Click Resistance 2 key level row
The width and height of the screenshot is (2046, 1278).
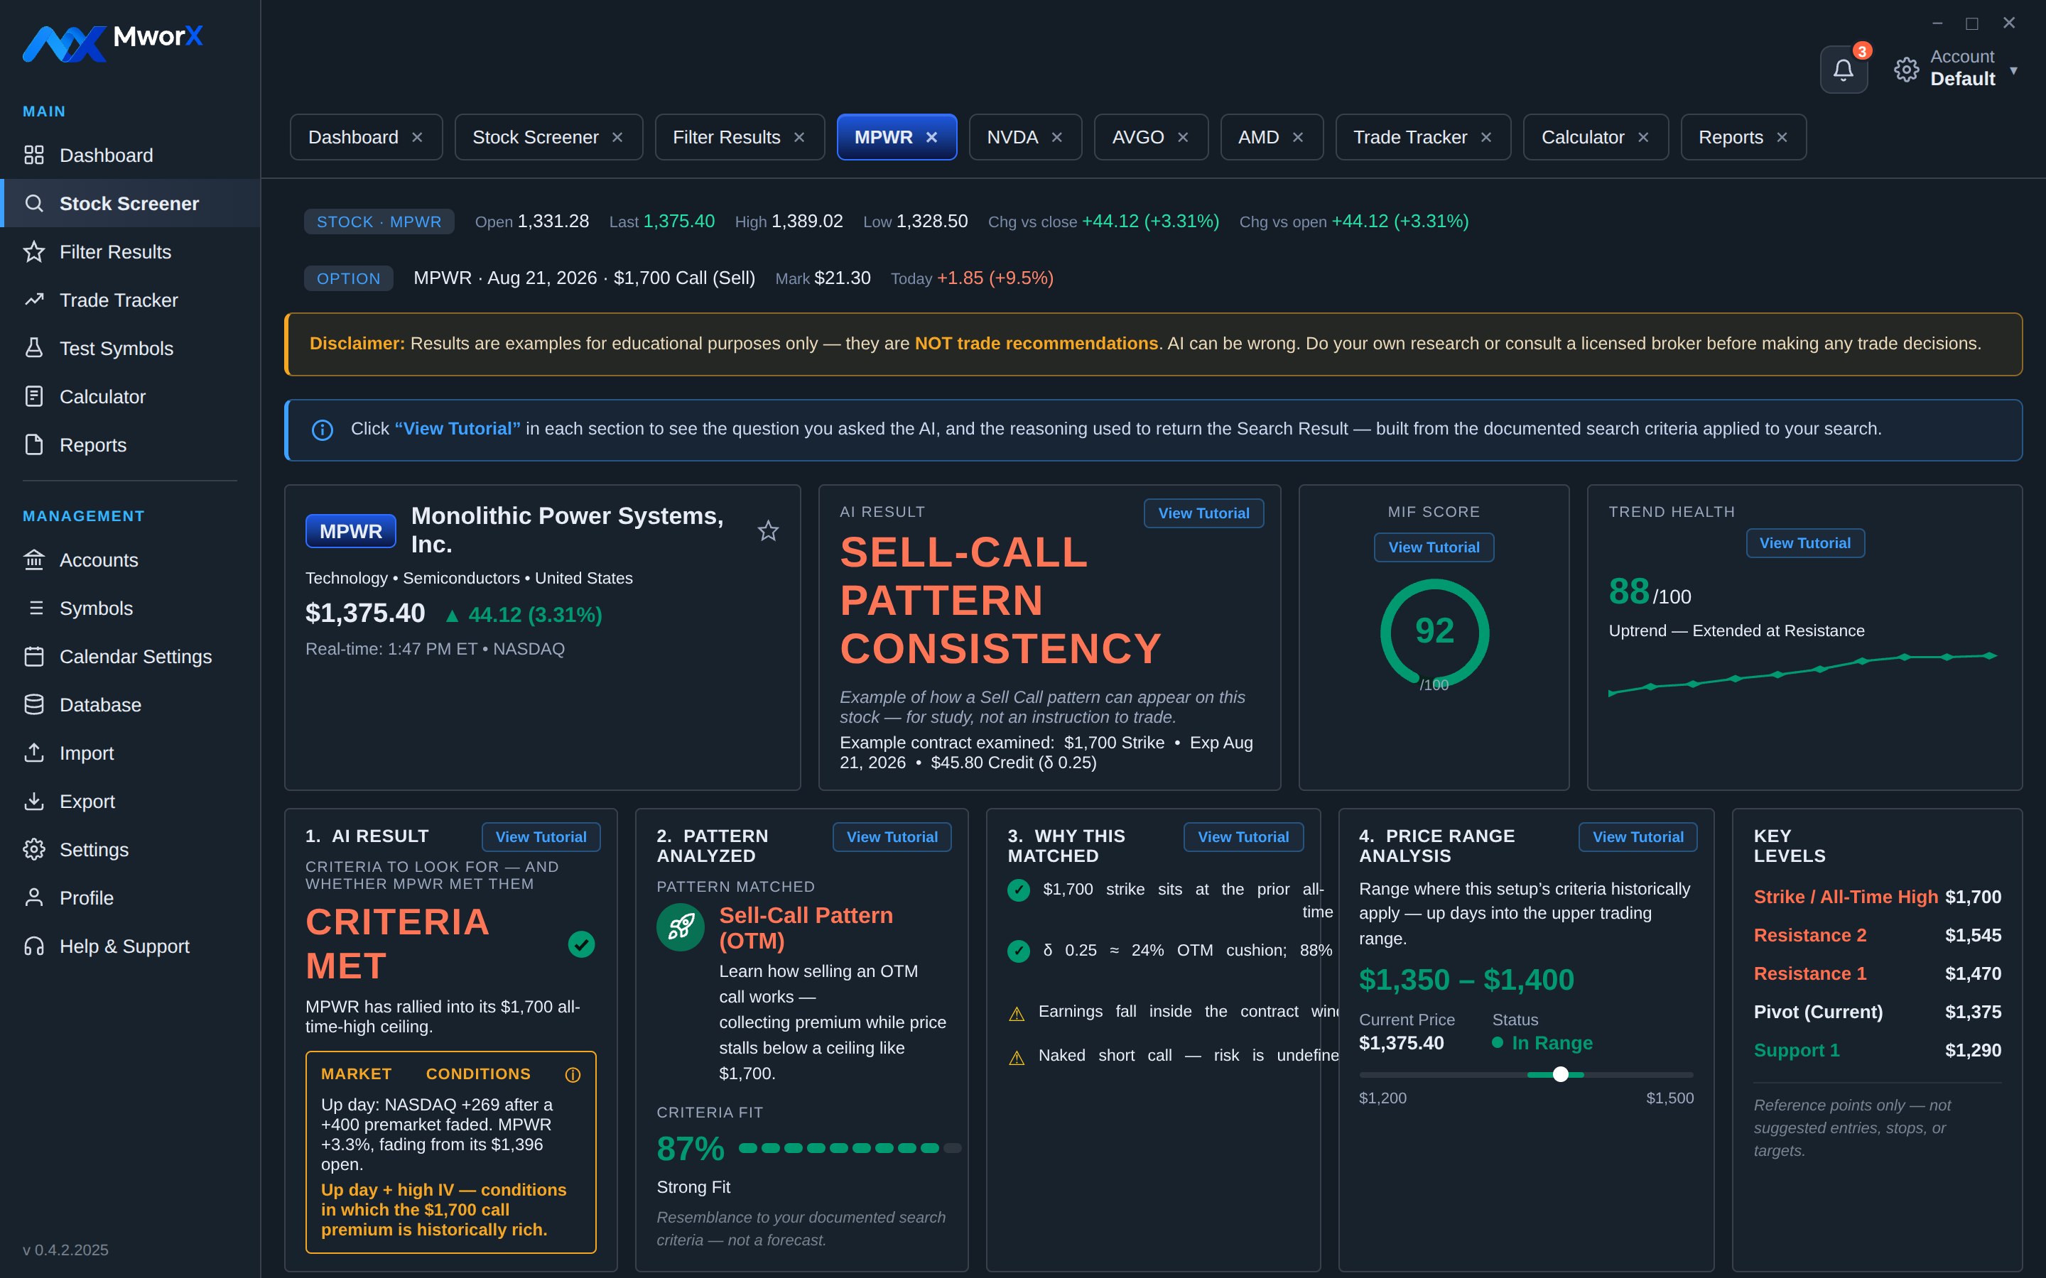(x=1877, y=935)
